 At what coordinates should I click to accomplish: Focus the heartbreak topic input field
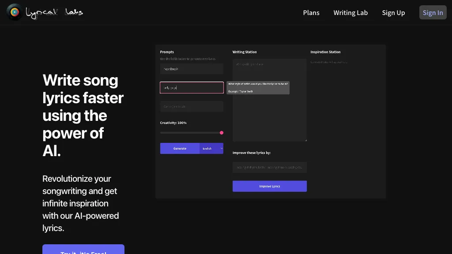click(192, 69)
